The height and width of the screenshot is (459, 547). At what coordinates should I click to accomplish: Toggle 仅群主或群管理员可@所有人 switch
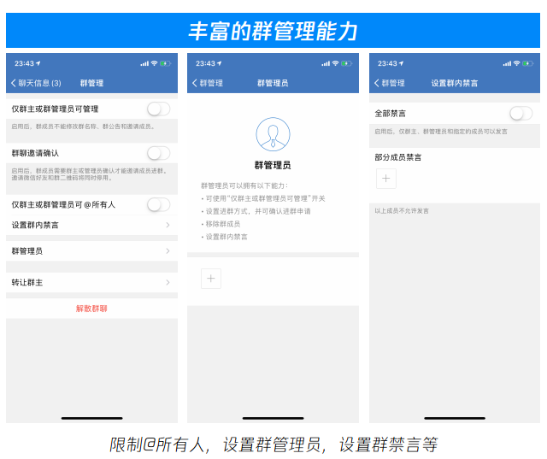tap(158, 204)
